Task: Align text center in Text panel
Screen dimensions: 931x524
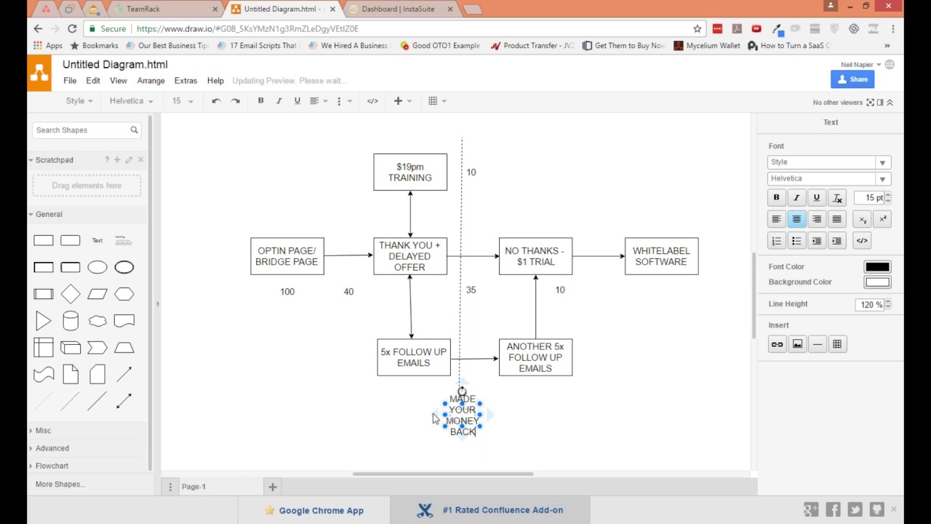Action: (x=796, y=219)
